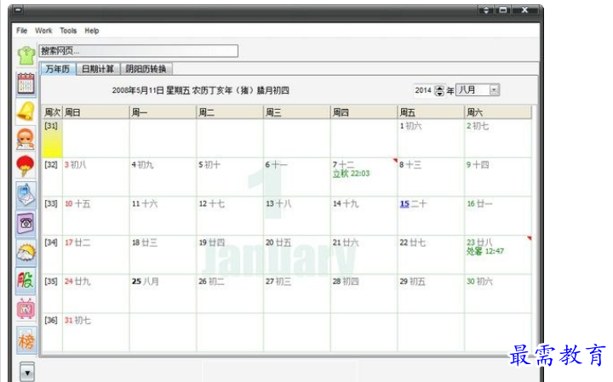The image size is (613, 382).
Task: Click the 周次 column header
Action: pos(52,112)
